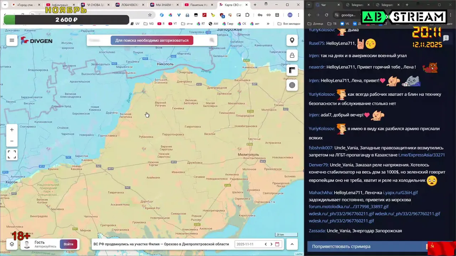Open the UV bookmark
Viewport: 456px width, 256px height.
(135, 24)
